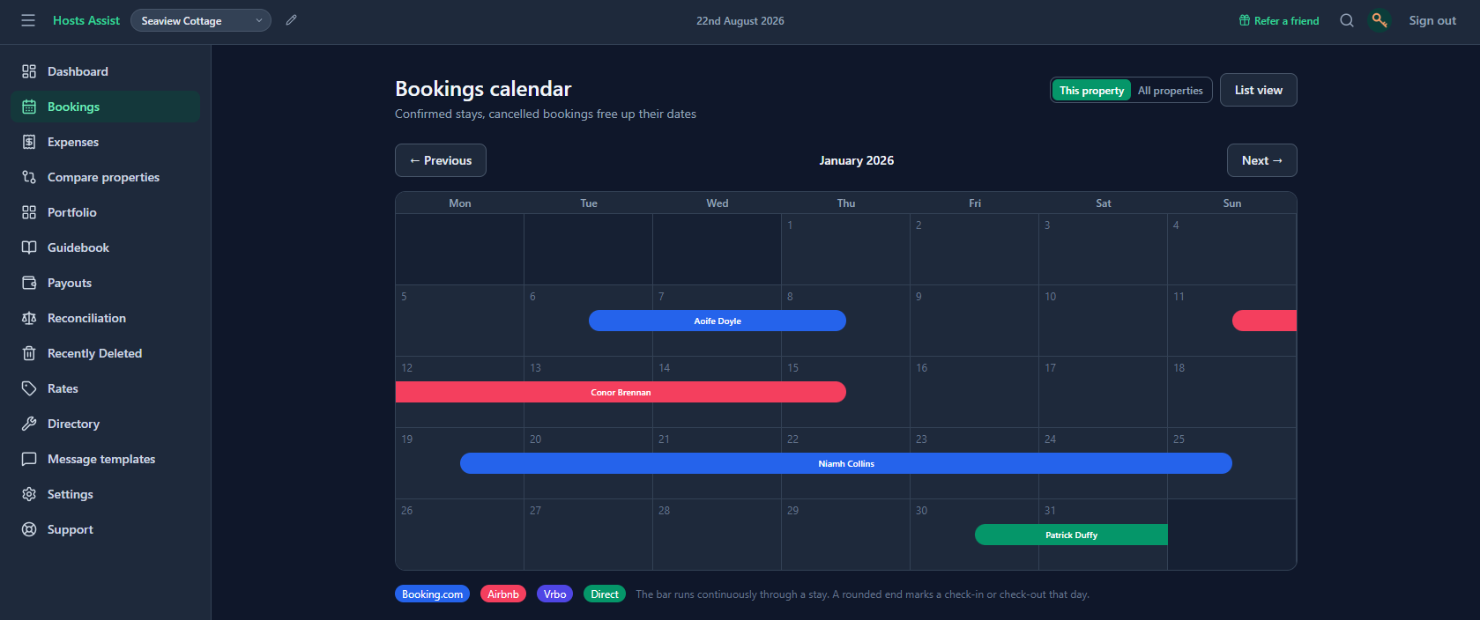This screenshot has width=1480, height=620.
Task: Click the Message templates chat icon
Action: coord(29,459)
